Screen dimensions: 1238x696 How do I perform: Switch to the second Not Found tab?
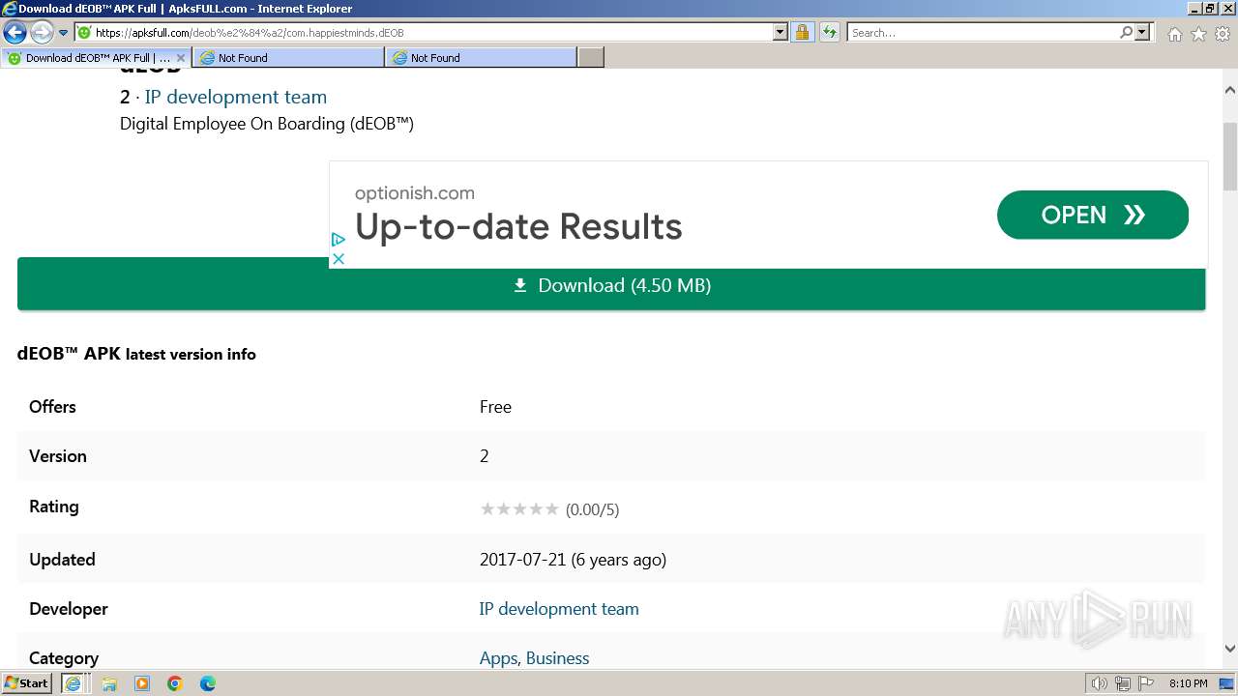pos(481,58)
